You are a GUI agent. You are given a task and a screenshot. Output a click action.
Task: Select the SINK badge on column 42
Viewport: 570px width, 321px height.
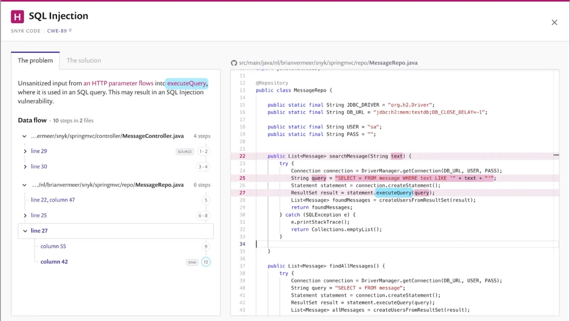point(192,262)
